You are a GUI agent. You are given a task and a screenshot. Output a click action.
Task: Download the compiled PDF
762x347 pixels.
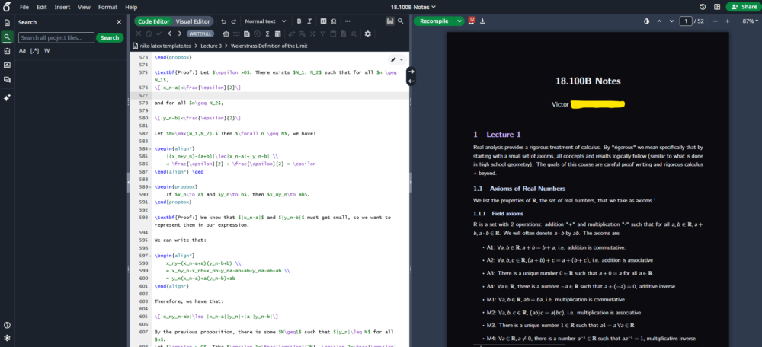[x=483, y=21]
